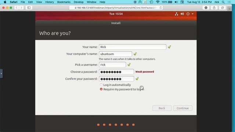
Task: Click the battery status icon
Action: [x=170, y=2]
